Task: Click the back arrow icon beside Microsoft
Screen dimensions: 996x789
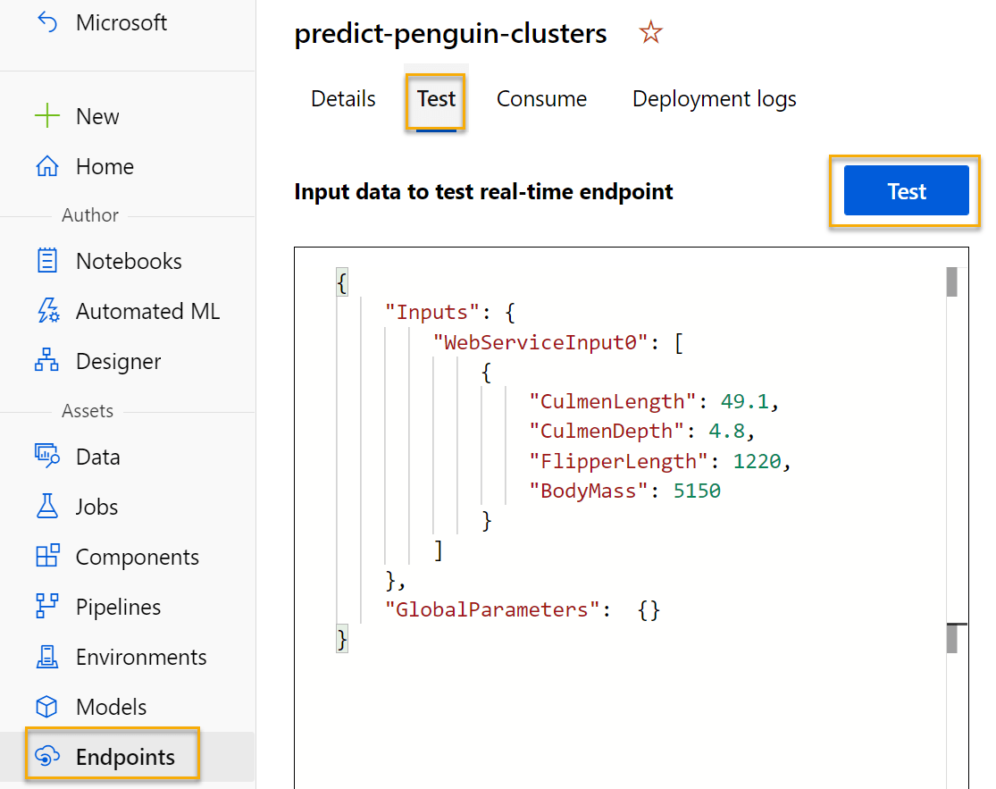Action: click(46, 22)
